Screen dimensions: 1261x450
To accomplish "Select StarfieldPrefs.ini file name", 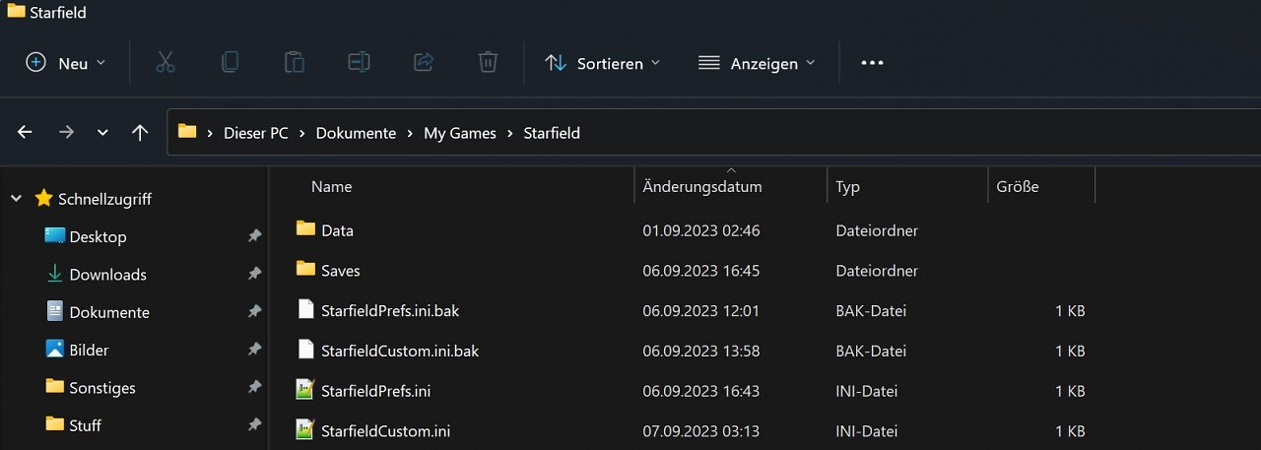I will pos(375,391).
